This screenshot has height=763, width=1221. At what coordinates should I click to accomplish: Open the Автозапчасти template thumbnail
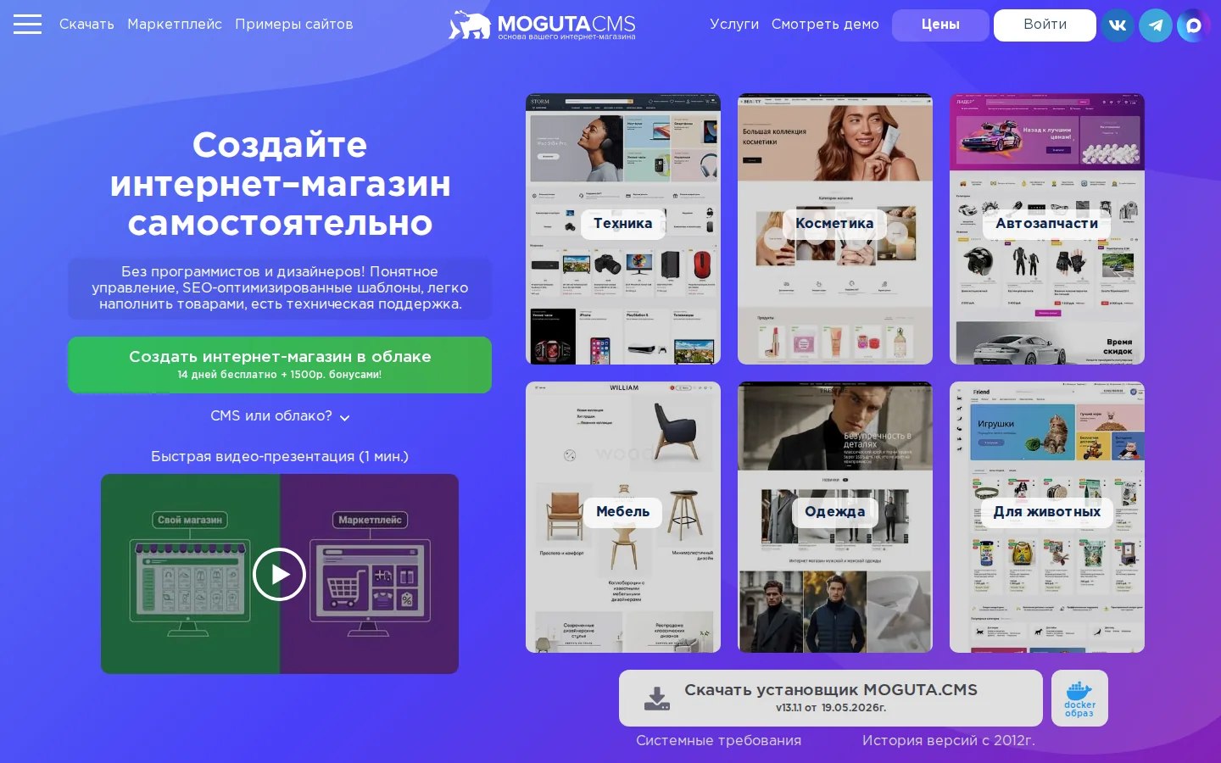(x=1047, y=229)
